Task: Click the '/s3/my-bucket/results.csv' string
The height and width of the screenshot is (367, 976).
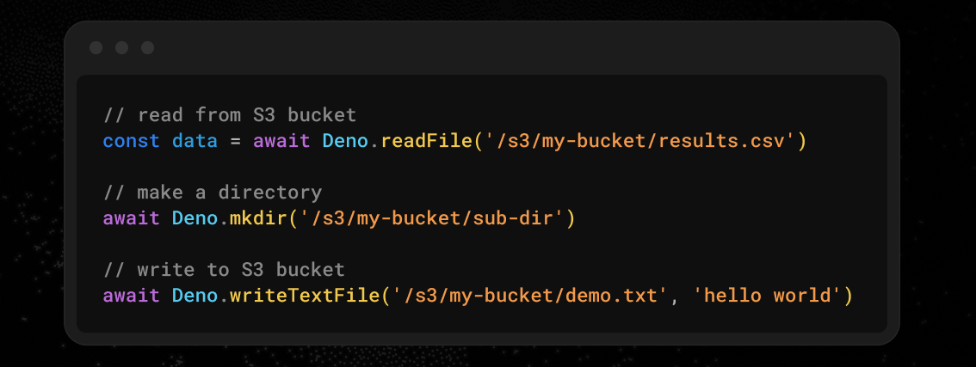Action: click(x=639, y=141)
